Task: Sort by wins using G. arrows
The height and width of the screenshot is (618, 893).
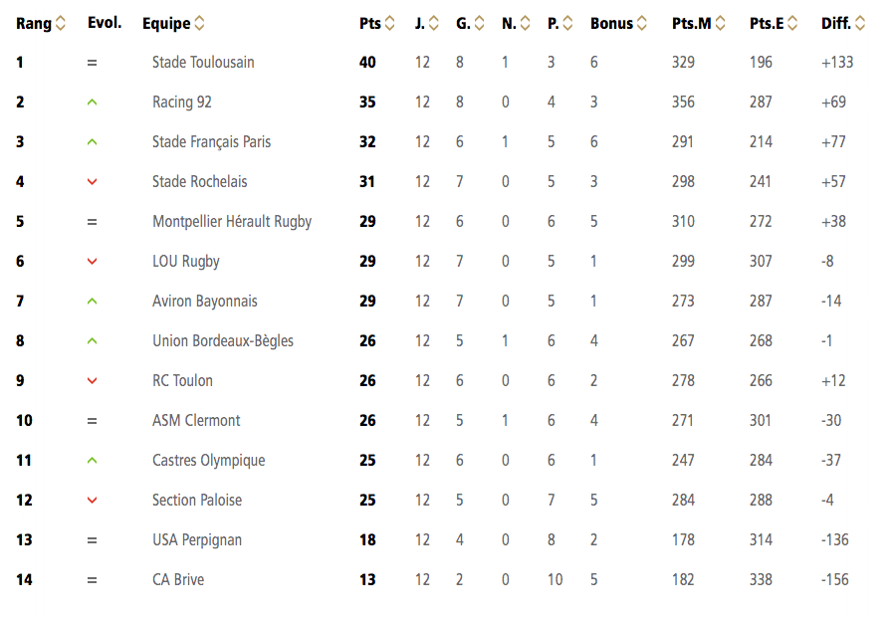Action: 479,23
